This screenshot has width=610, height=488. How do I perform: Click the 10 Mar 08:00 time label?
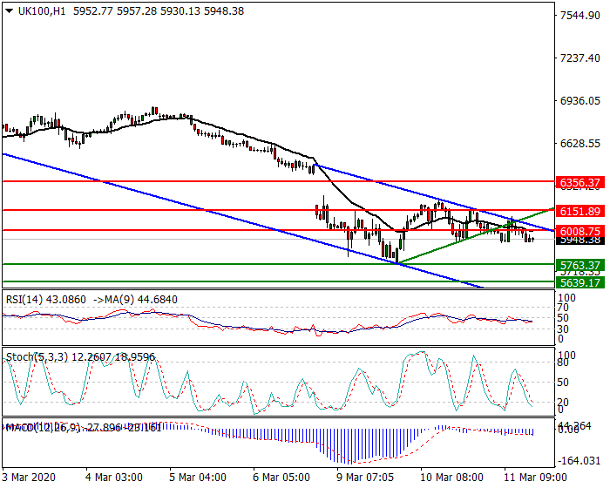pos(451,477)
